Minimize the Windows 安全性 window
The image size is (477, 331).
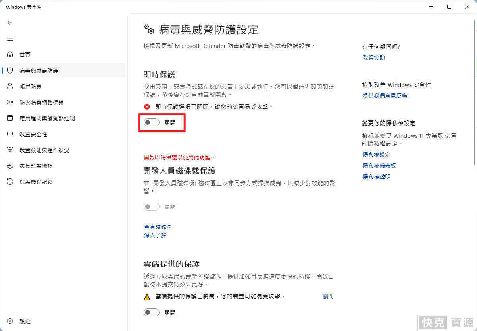click(431, 7)
